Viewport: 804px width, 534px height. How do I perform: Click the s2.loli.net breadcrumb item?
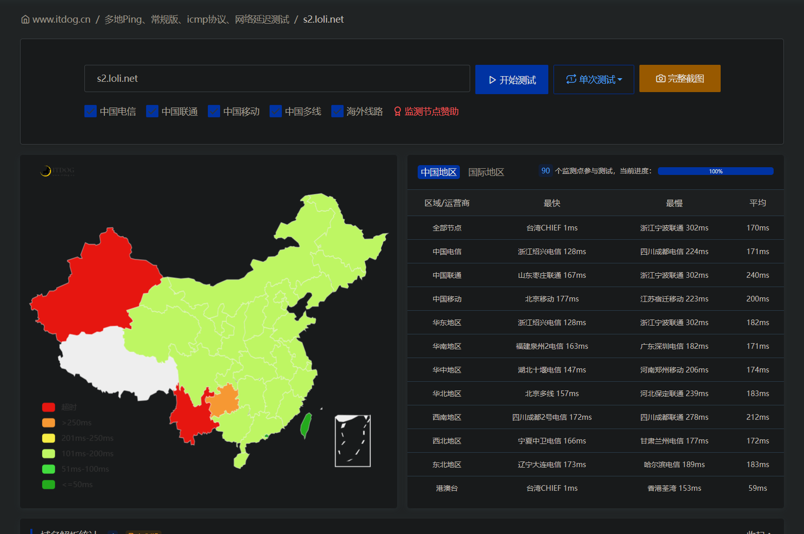point(323,20)
